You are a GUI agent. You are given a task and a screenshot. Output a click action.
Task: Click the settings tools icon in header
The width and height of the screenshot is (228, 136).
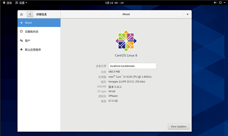click(x=21, y=14)
